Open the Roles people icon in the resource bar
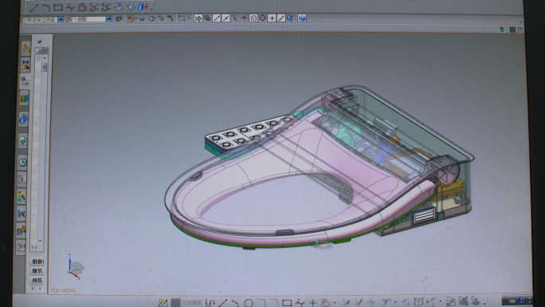This screenshot has height=307, width=545. pyautogui.click(x=21, y=230)
